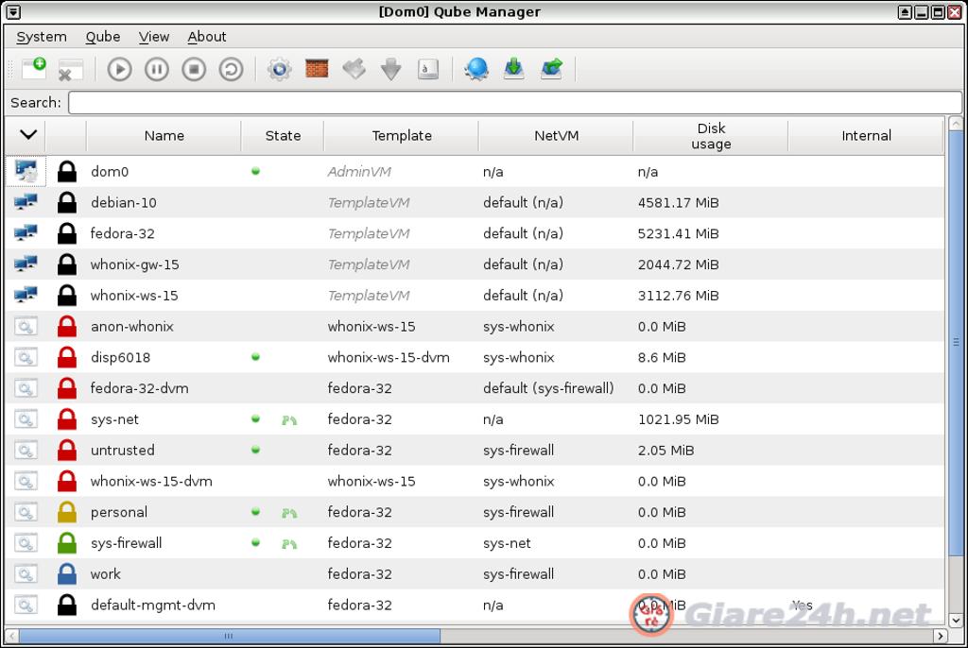Shutdown the qube using the stop icon
Screen dimensions: 968x648
[x=193, y=68]
